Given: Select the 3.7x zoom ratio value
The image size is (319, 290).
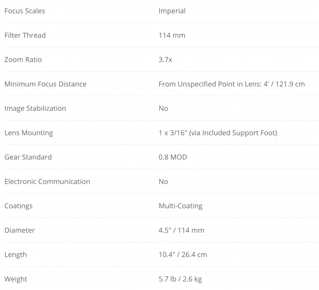Looking at the screenshot, I should click(x=166, y=60).
